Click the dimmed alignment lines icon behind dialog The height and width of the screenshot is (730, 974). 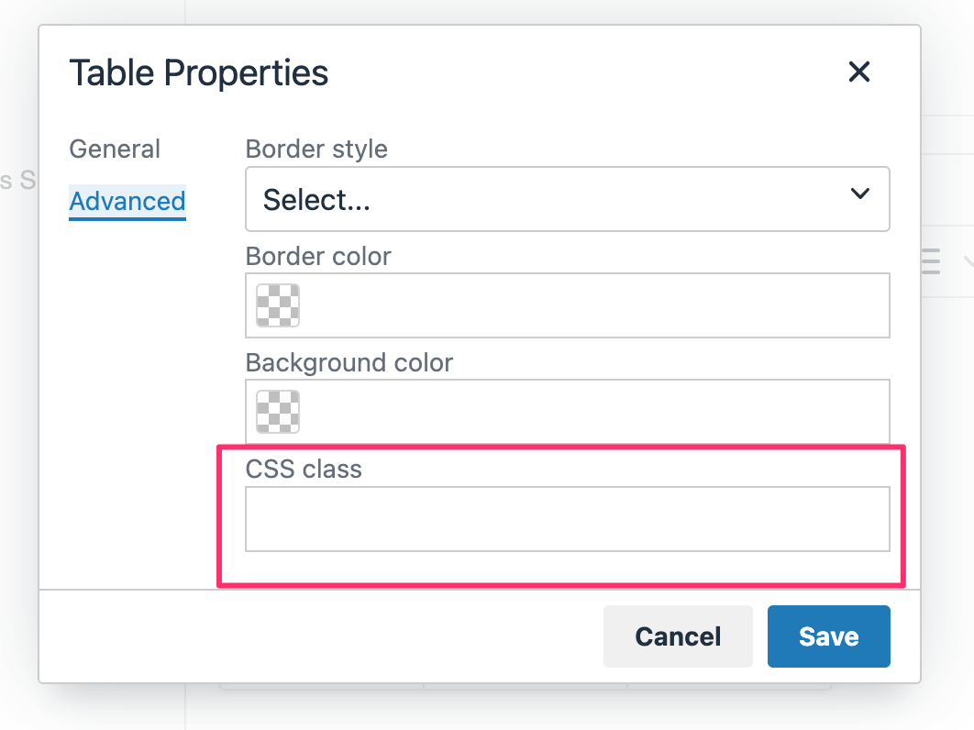[931, 260]
